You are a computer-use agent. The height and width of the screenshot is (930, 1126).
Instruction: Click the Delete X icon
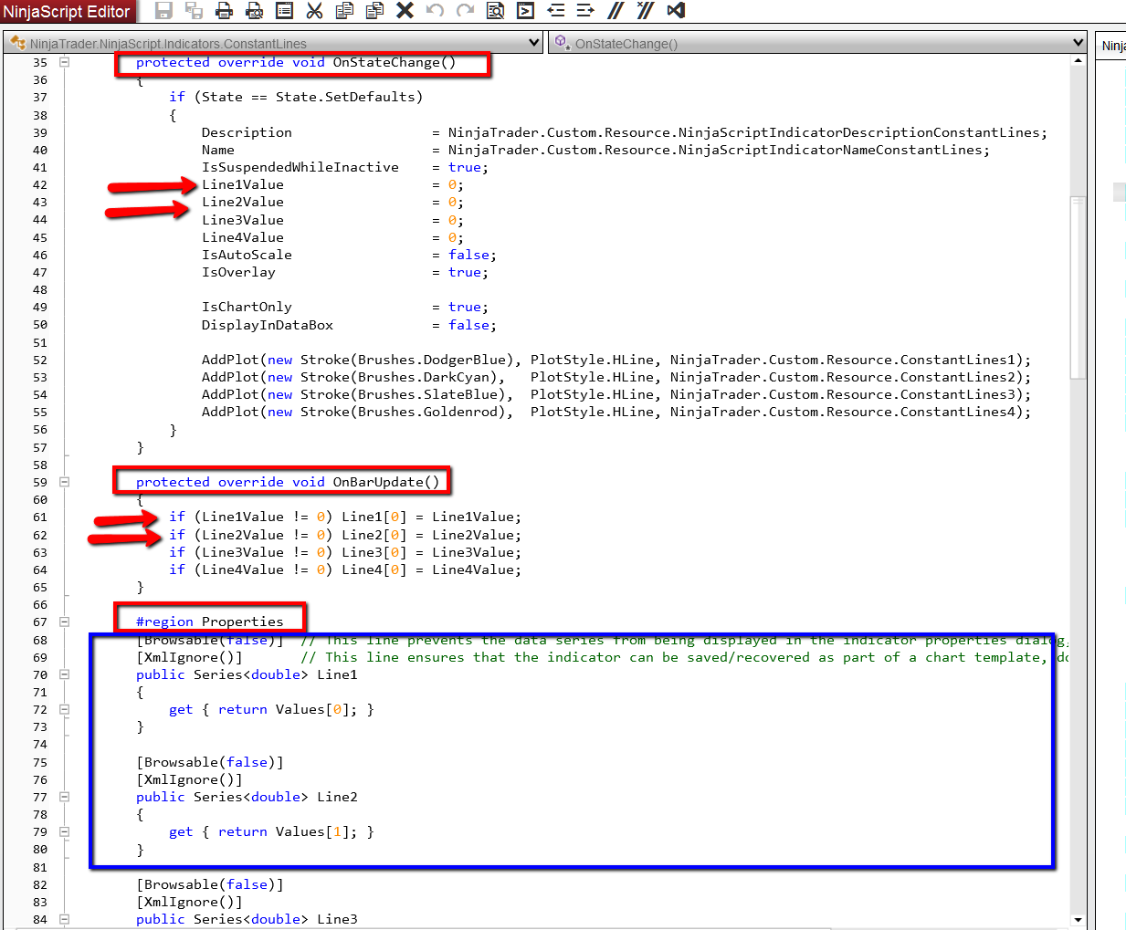(405, 10)
